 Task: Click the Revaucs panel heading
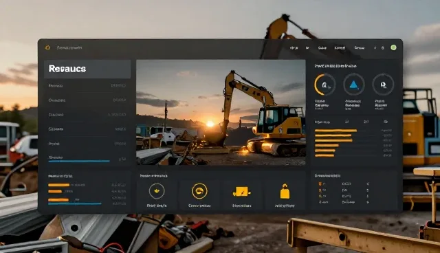(67, 69)
